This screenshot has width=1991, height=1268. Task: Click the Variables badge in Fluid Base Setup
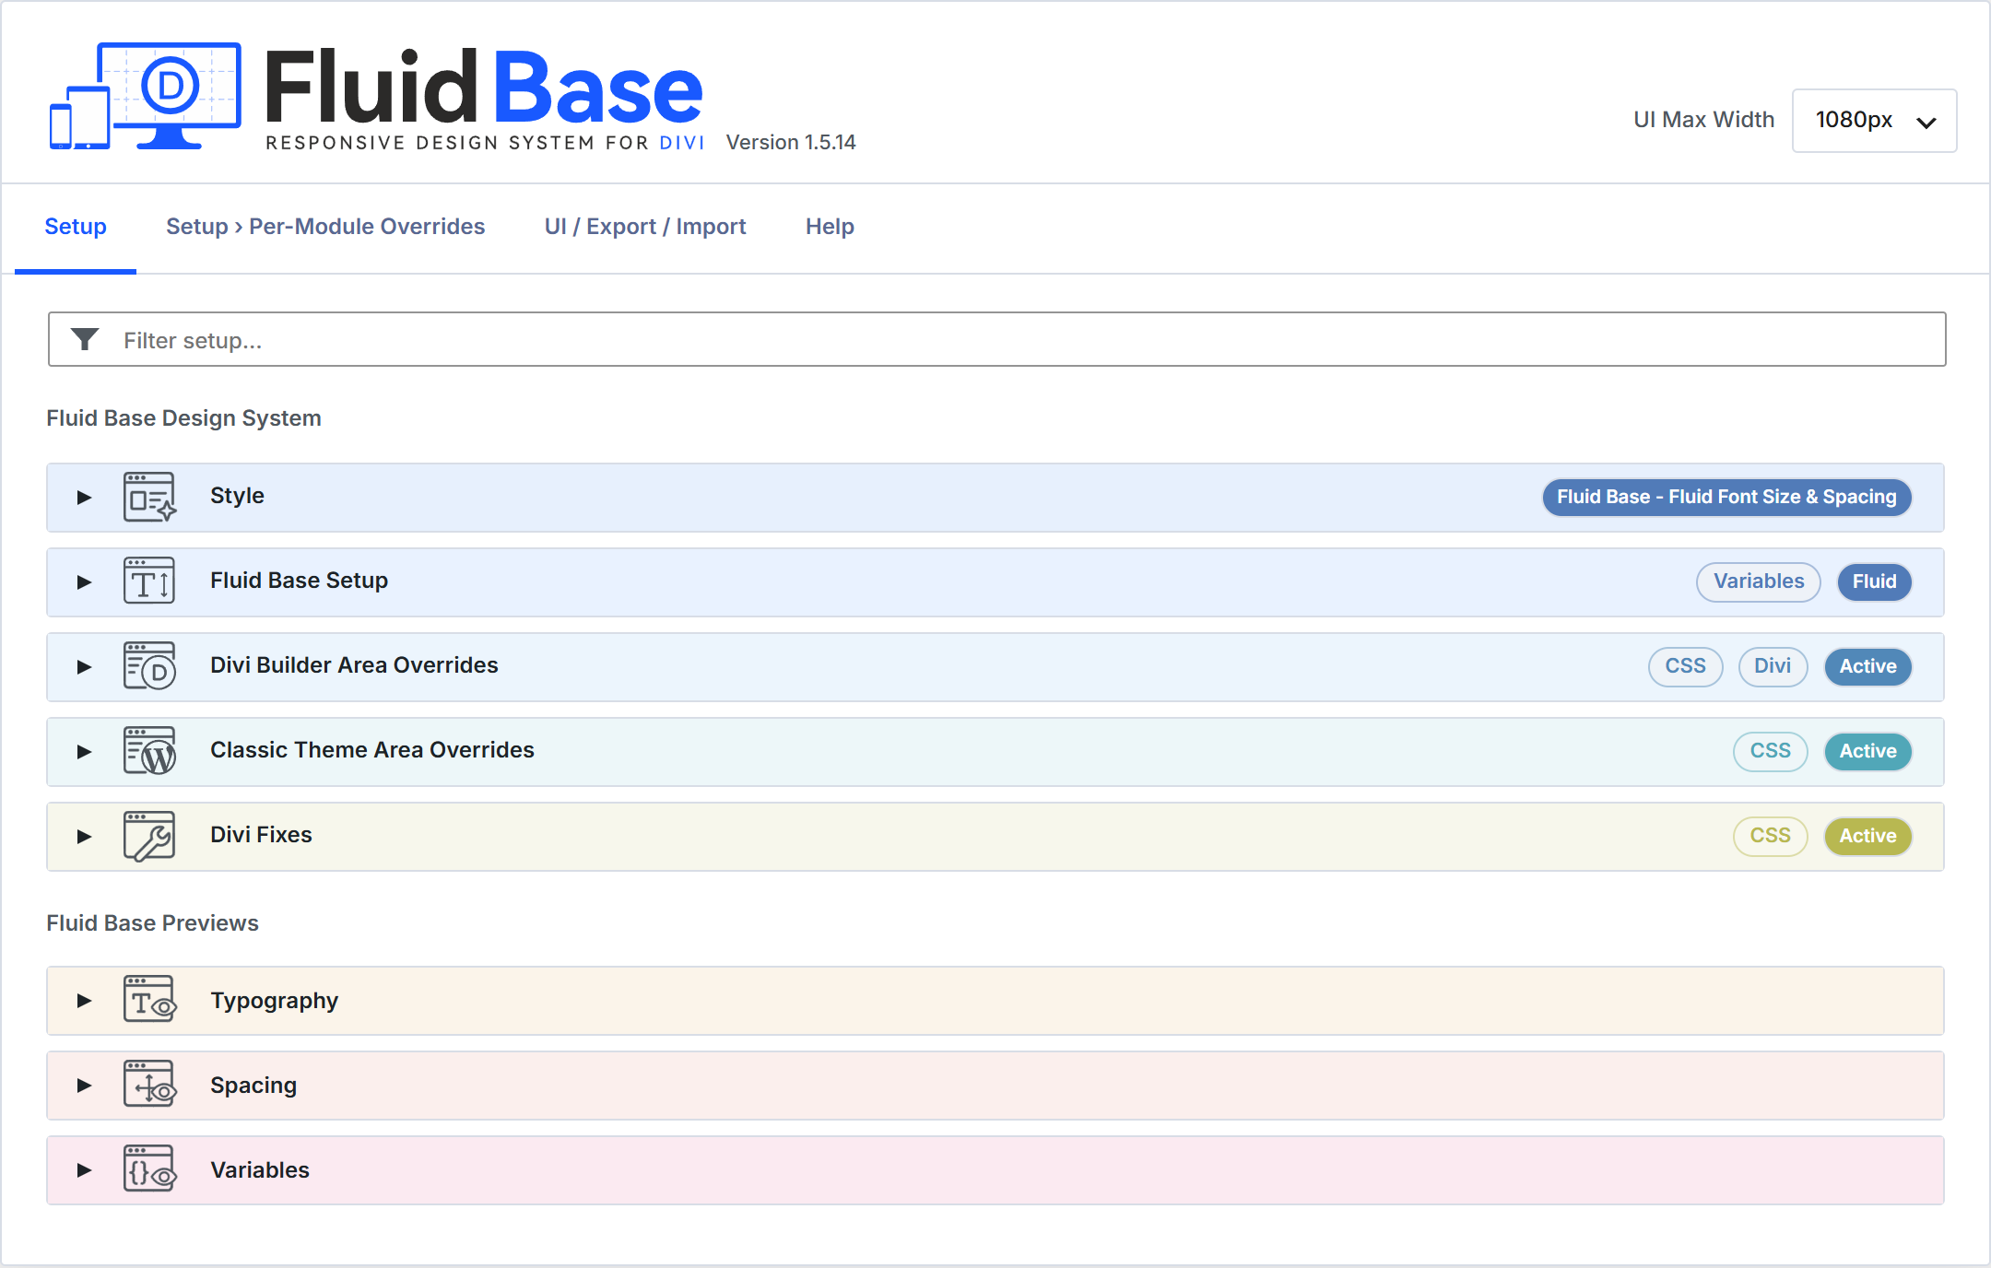pos(1759,582)
